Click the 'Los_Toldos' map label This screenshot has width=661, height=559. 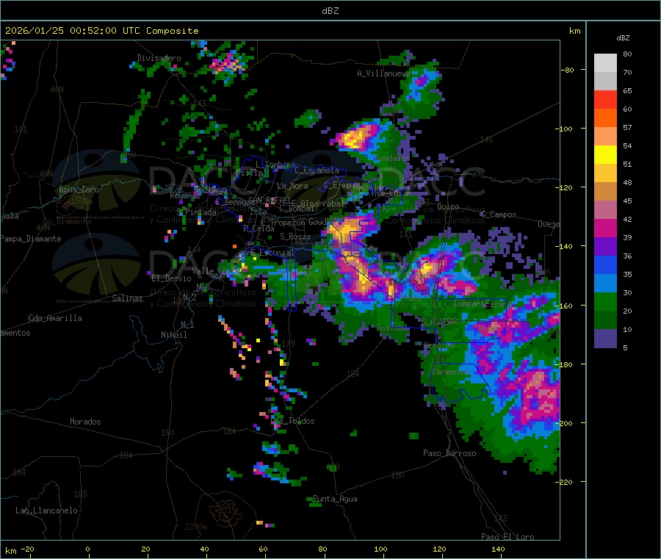click(292, 421)
